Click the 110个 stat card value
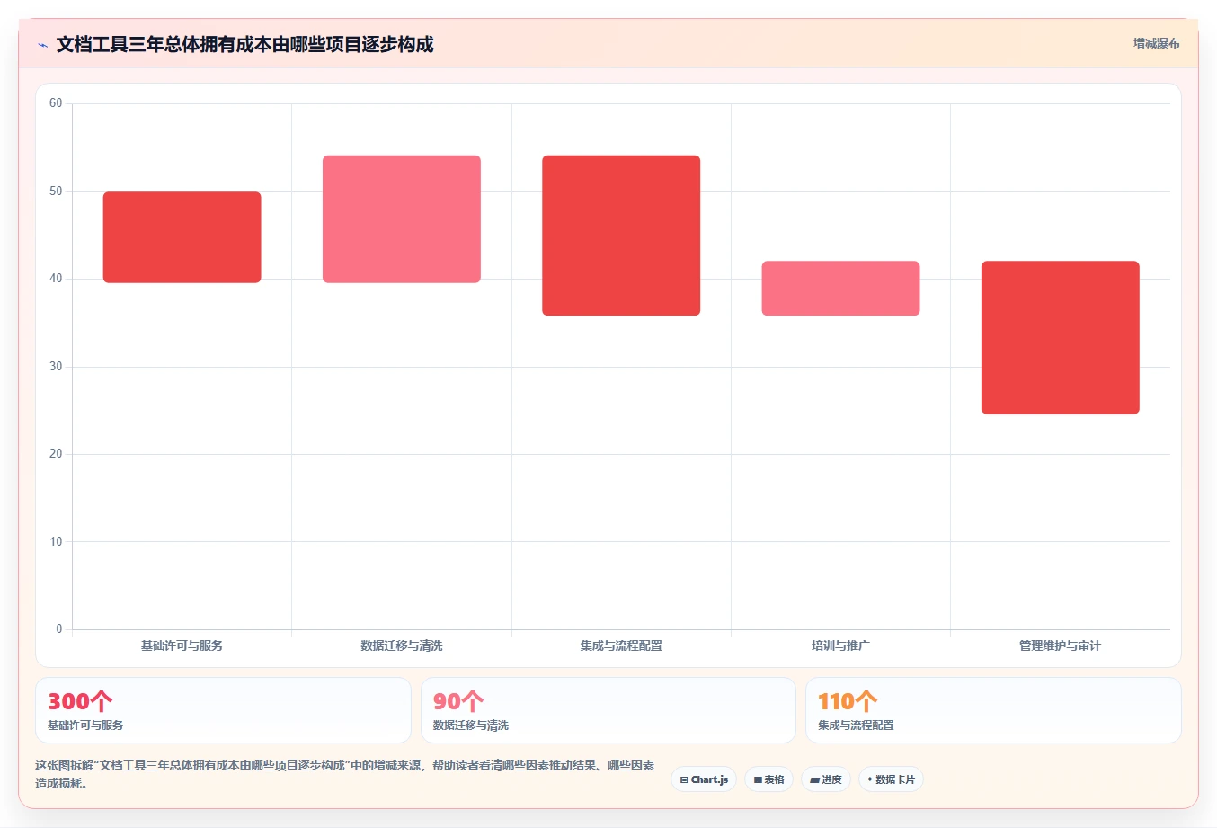 (848, 701)
